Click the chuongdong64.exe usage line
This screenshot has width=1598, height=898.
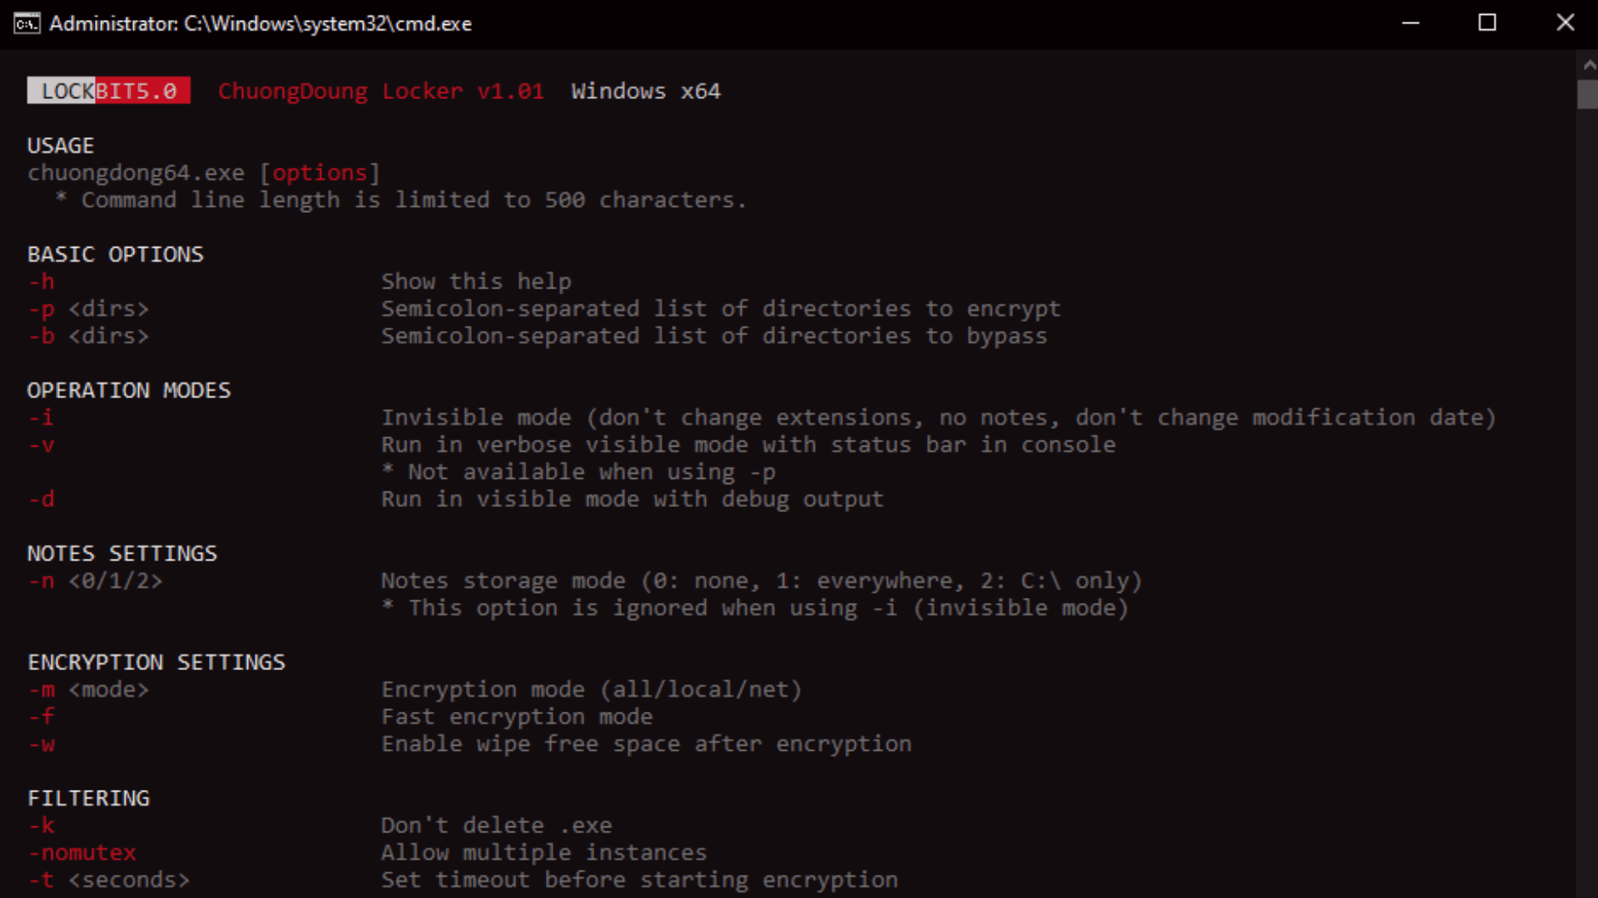click(x=136, y=172)
